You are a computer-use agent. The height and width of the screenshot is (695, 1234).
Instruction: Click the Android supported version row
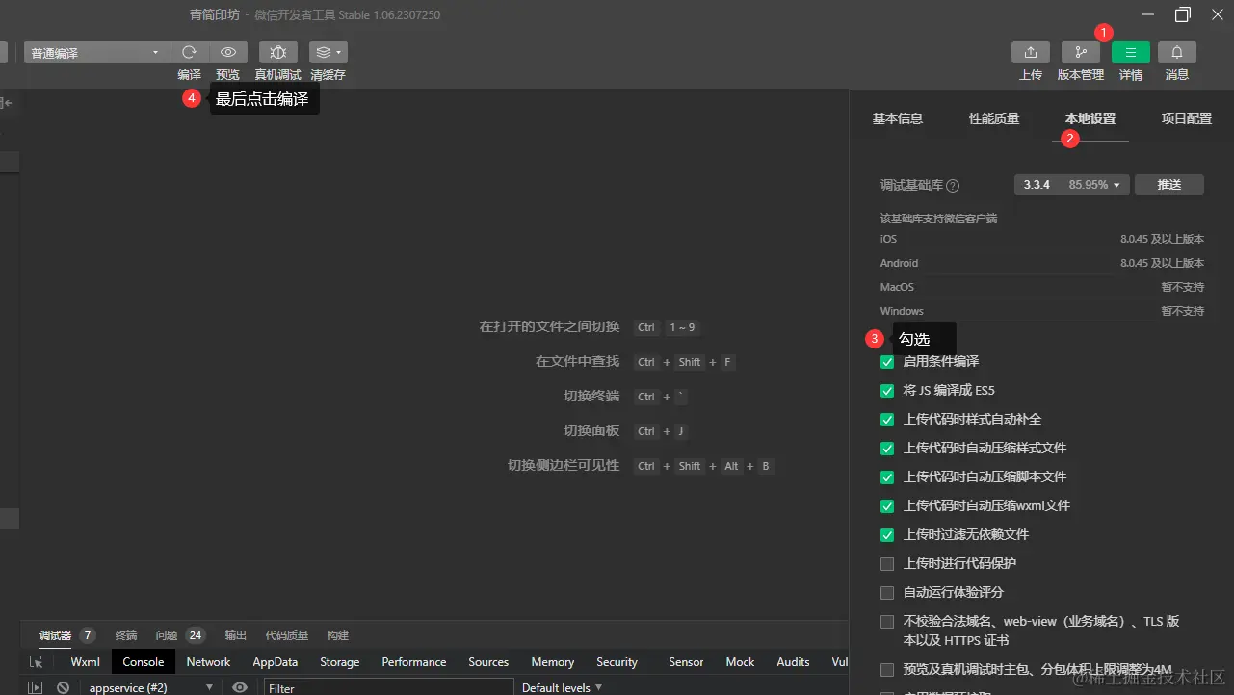[1042, 263]
